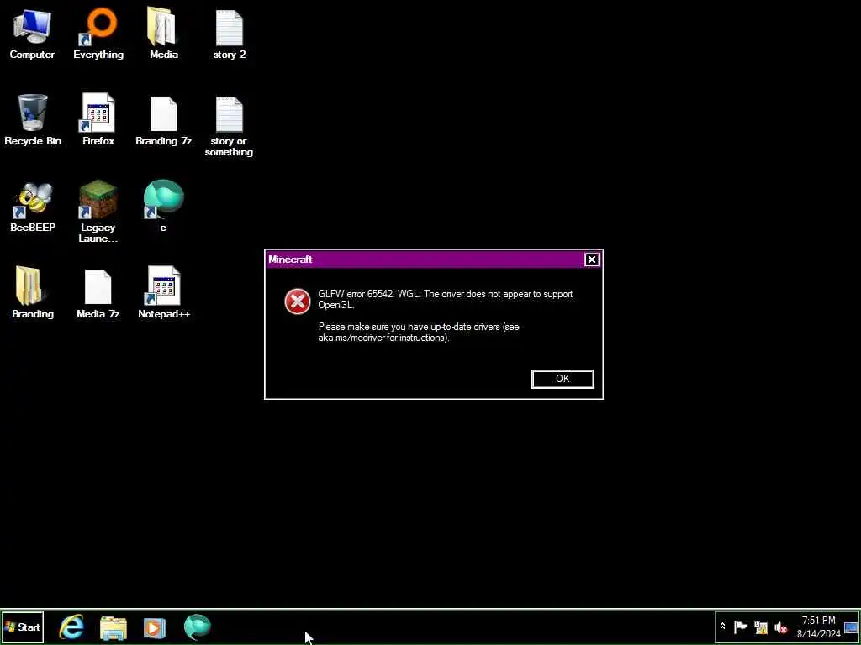
Task: Click the GLFW error 65542 message text
Action: [x=446, y=300]
